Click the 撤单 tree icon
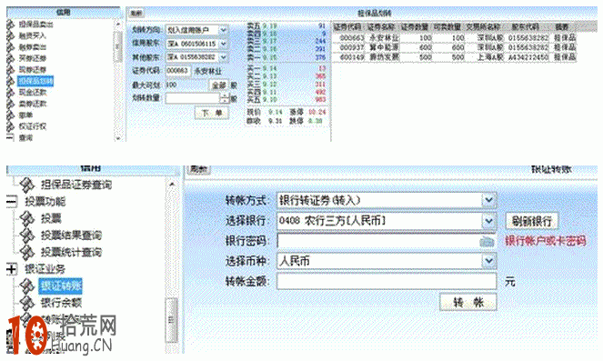603x361 pixels. pos(11,115)
